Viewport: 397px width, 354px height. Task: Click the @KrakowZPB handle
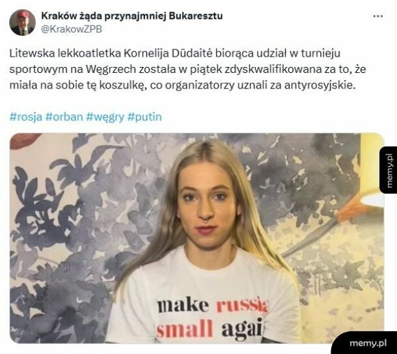tap(72, 29)
